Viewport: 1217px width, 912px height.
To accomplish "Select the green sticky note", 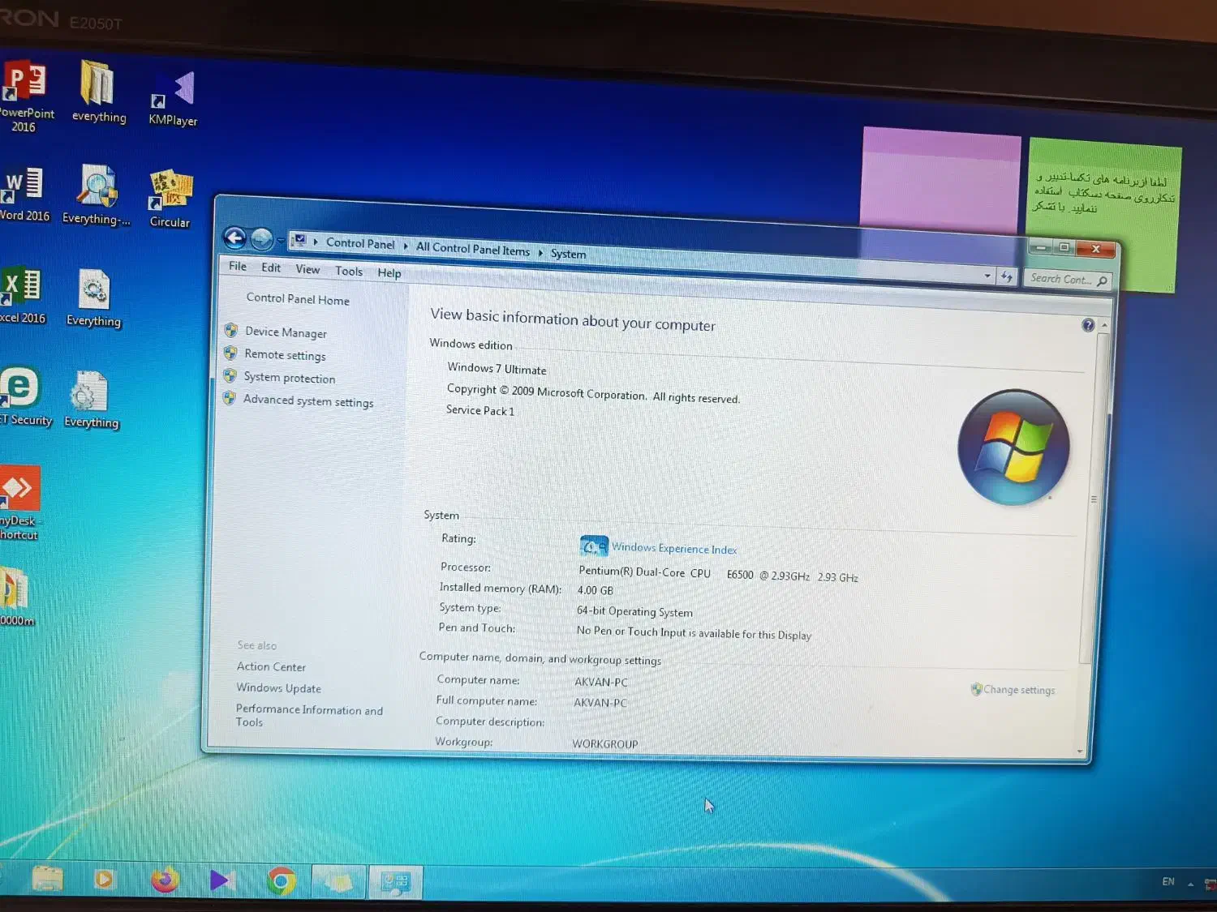I will (x=1103, y=214).
